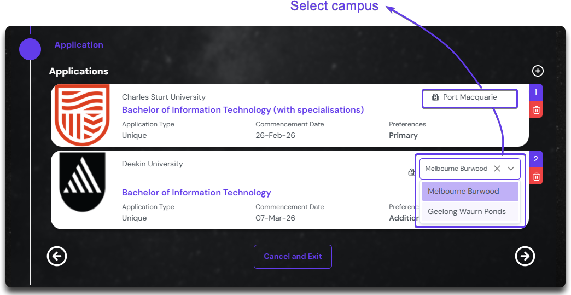Image resolution: width=571 pixels, height=295 pixels.
Task: Click the Deakin University logo
Action: (82, 182)
